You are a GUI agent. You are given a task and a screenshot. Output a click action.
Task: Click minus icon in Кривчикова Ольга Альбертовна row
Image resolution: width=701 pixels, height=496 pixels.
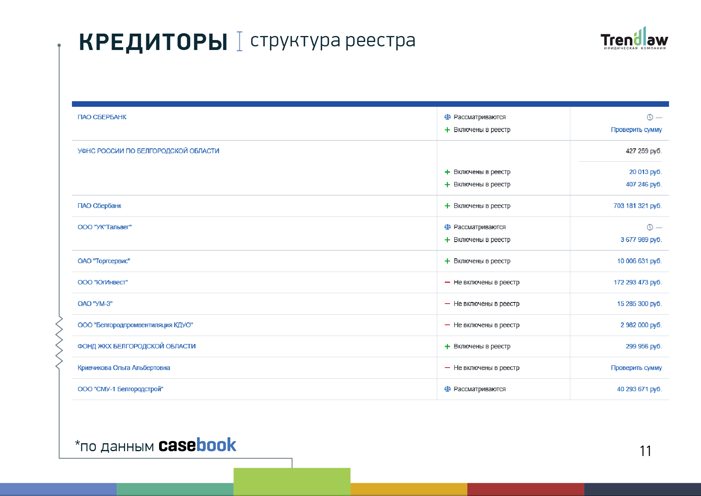(448, 368)
